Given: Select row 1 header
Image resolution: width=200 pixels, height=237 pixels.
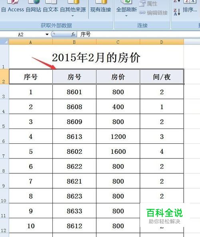Looking at the screenshot, I should click(x=4, y=57).
